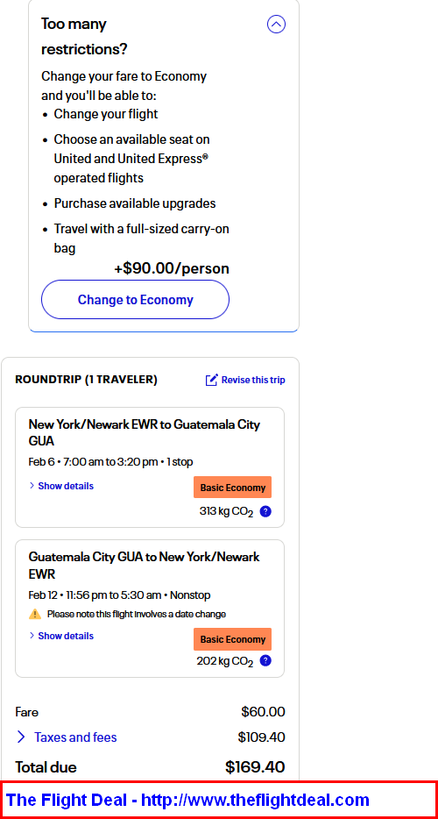Open CO2 help icon next to 202 kg
The image size is (438, 819).
click(x=265, y=661)
